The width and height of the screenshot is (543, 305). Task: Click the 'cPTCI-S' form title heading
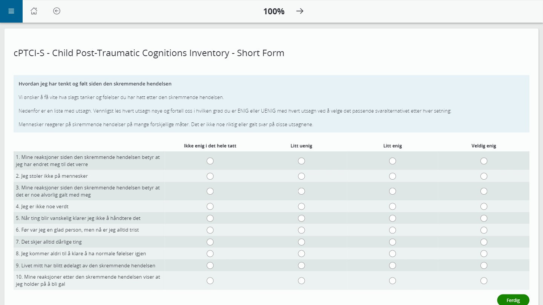(149, 53)
